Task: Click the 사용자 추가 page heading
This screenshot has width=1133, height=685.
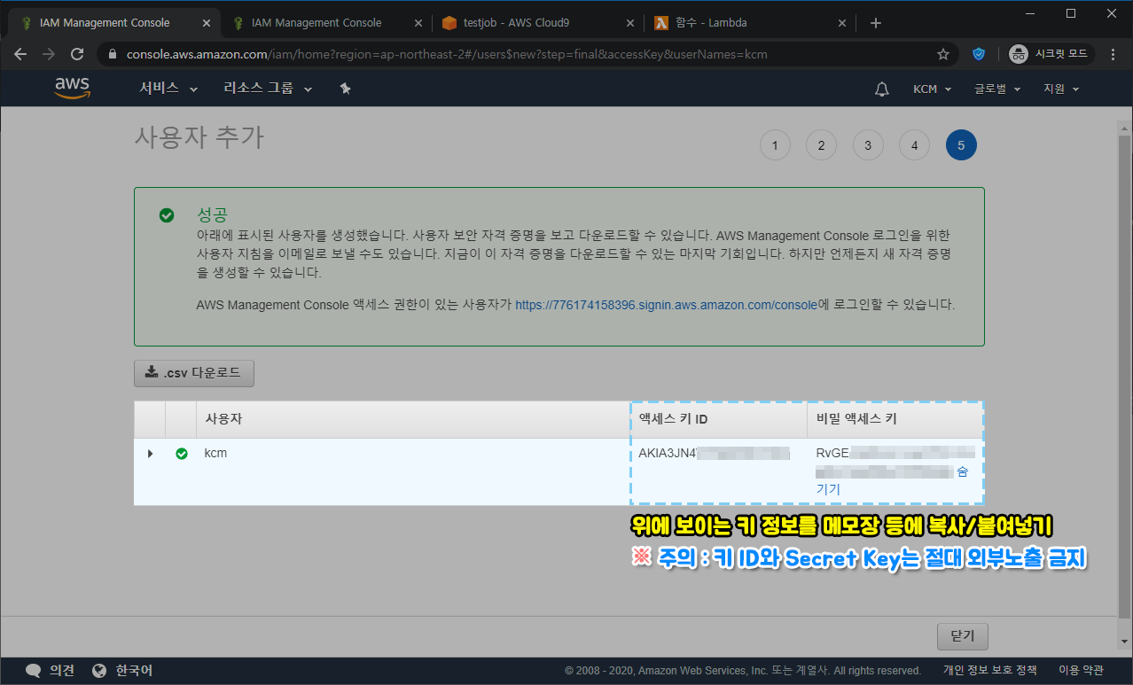Action: (199, 136)
